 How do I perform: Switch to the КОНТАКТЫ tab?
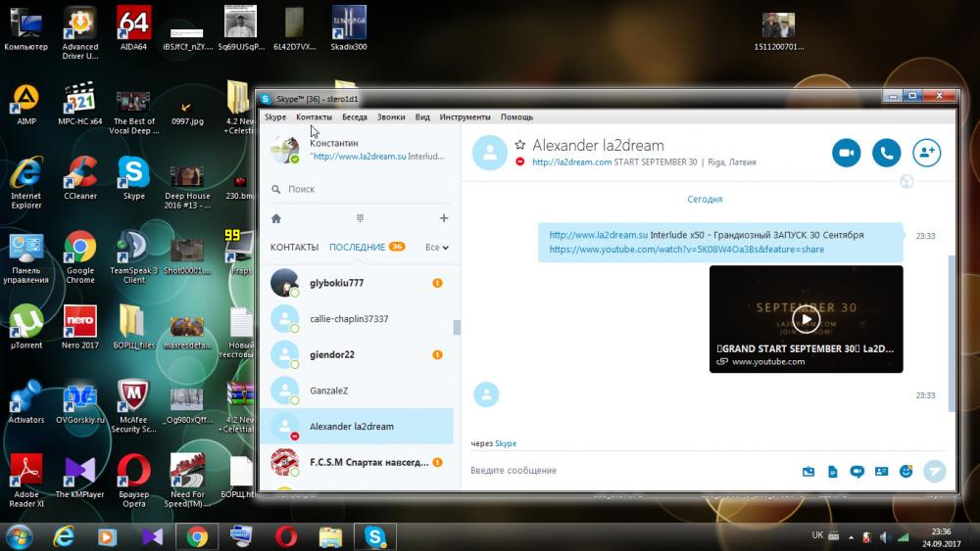(294, 248)
